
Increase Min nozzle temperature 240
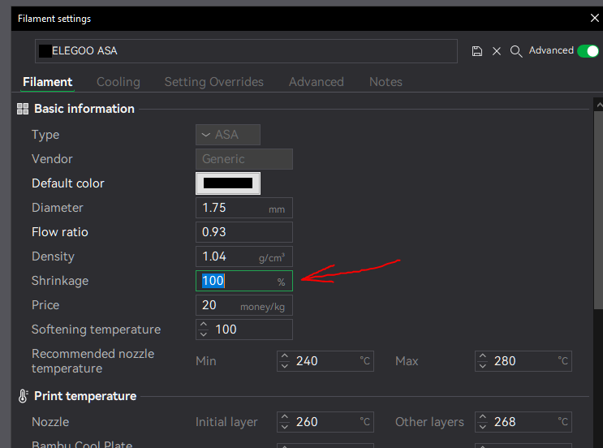tap(285, 356)
